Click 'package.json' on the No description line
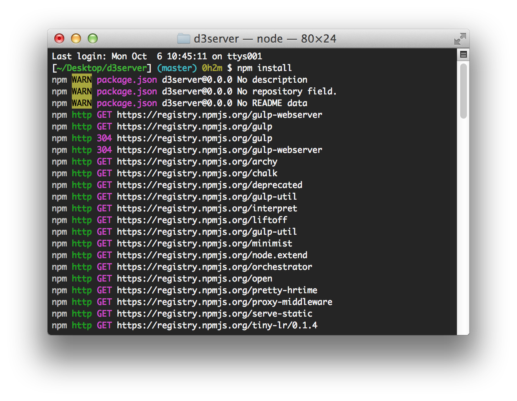This screenshot has width=517, height=401. [127, 80]
